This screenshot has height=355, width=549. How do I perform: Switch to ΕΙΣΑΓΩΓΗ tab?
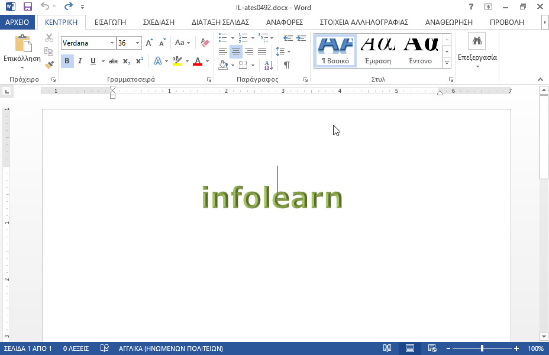[x=110, y=22]
